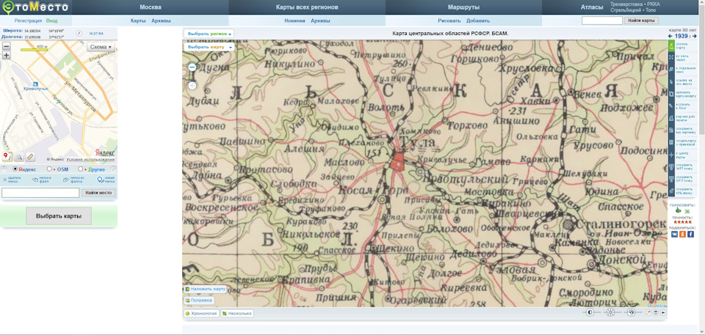Screen dimensions: 705x335
Task: Open the Маршруты menu
Action: [463, 7]
